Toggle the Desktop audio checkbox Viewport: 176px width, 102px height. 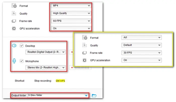pos(22,46)
